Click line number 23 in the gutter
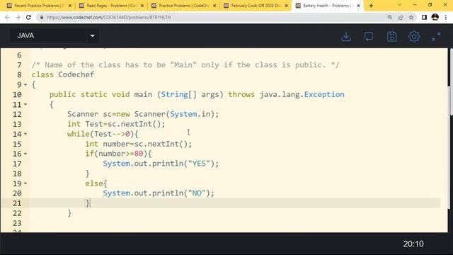The height and width of the screenshot is (255, 453). (x=17, y=223)
